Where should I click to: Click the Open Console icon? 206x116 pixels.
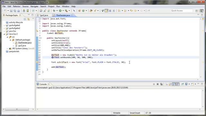click(x=192, y=84)
